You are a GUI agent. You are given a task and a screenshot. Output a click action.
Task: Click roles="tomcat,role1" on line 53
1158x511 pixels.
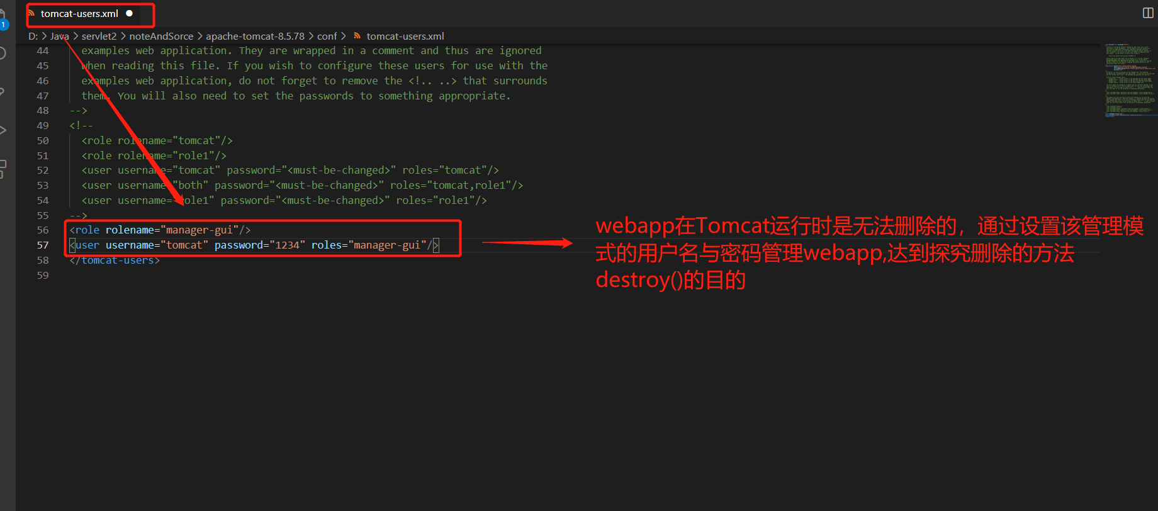pyautogui.click(x=451, y=186)
